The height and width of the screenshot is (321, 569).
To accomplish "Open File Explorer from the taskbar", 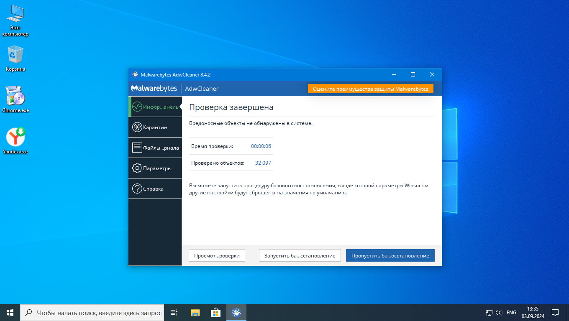I will pos(195,313).
